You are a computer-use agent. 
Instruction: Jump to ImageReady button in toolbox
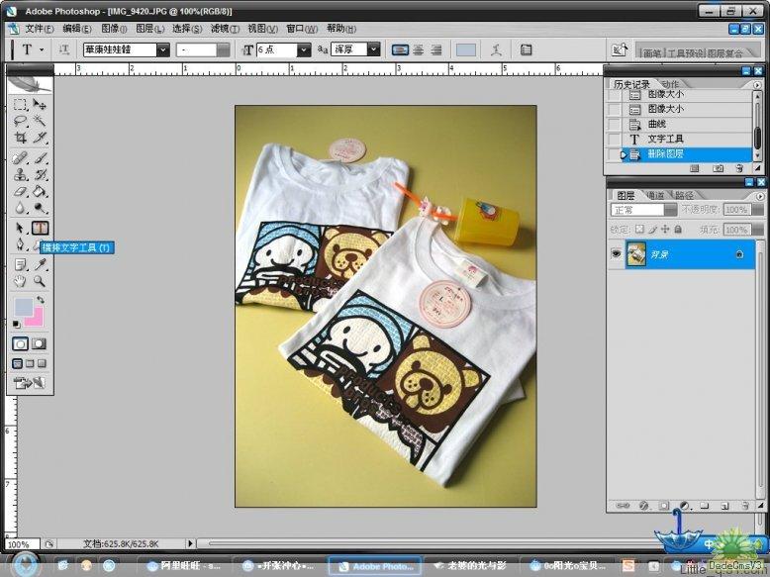click(x=29, y=383)
